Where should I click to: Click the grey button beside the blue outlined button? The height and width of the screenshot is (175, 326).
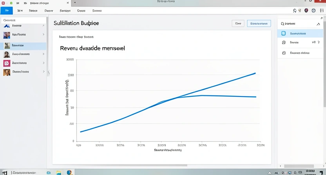[238, 23]
